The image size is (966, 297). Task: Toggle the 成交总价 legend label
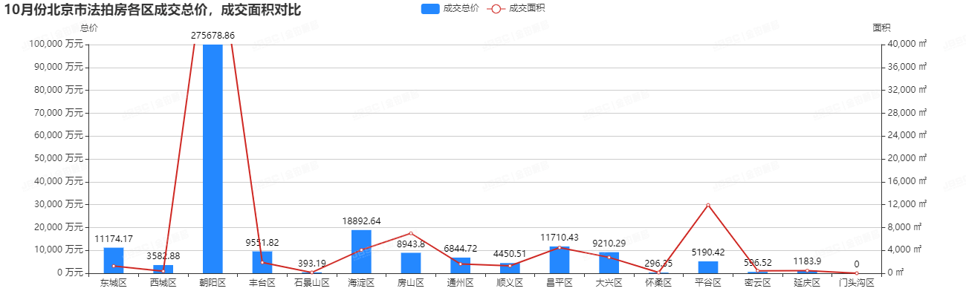(x=461, y=9)
